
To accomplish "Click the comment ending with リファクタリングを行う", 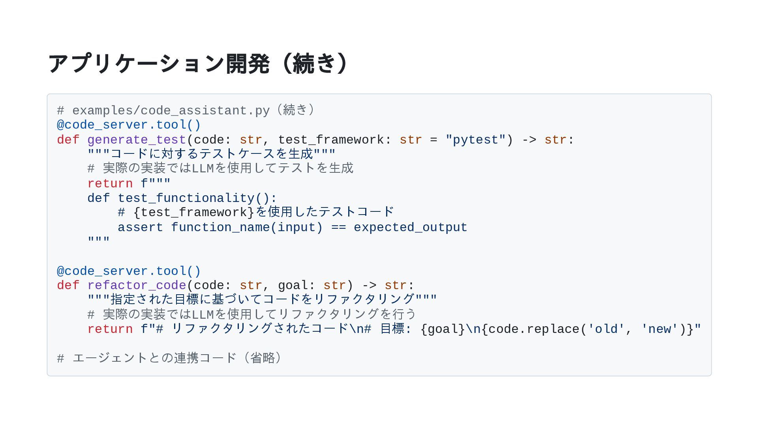I will (x=251, y=315).
